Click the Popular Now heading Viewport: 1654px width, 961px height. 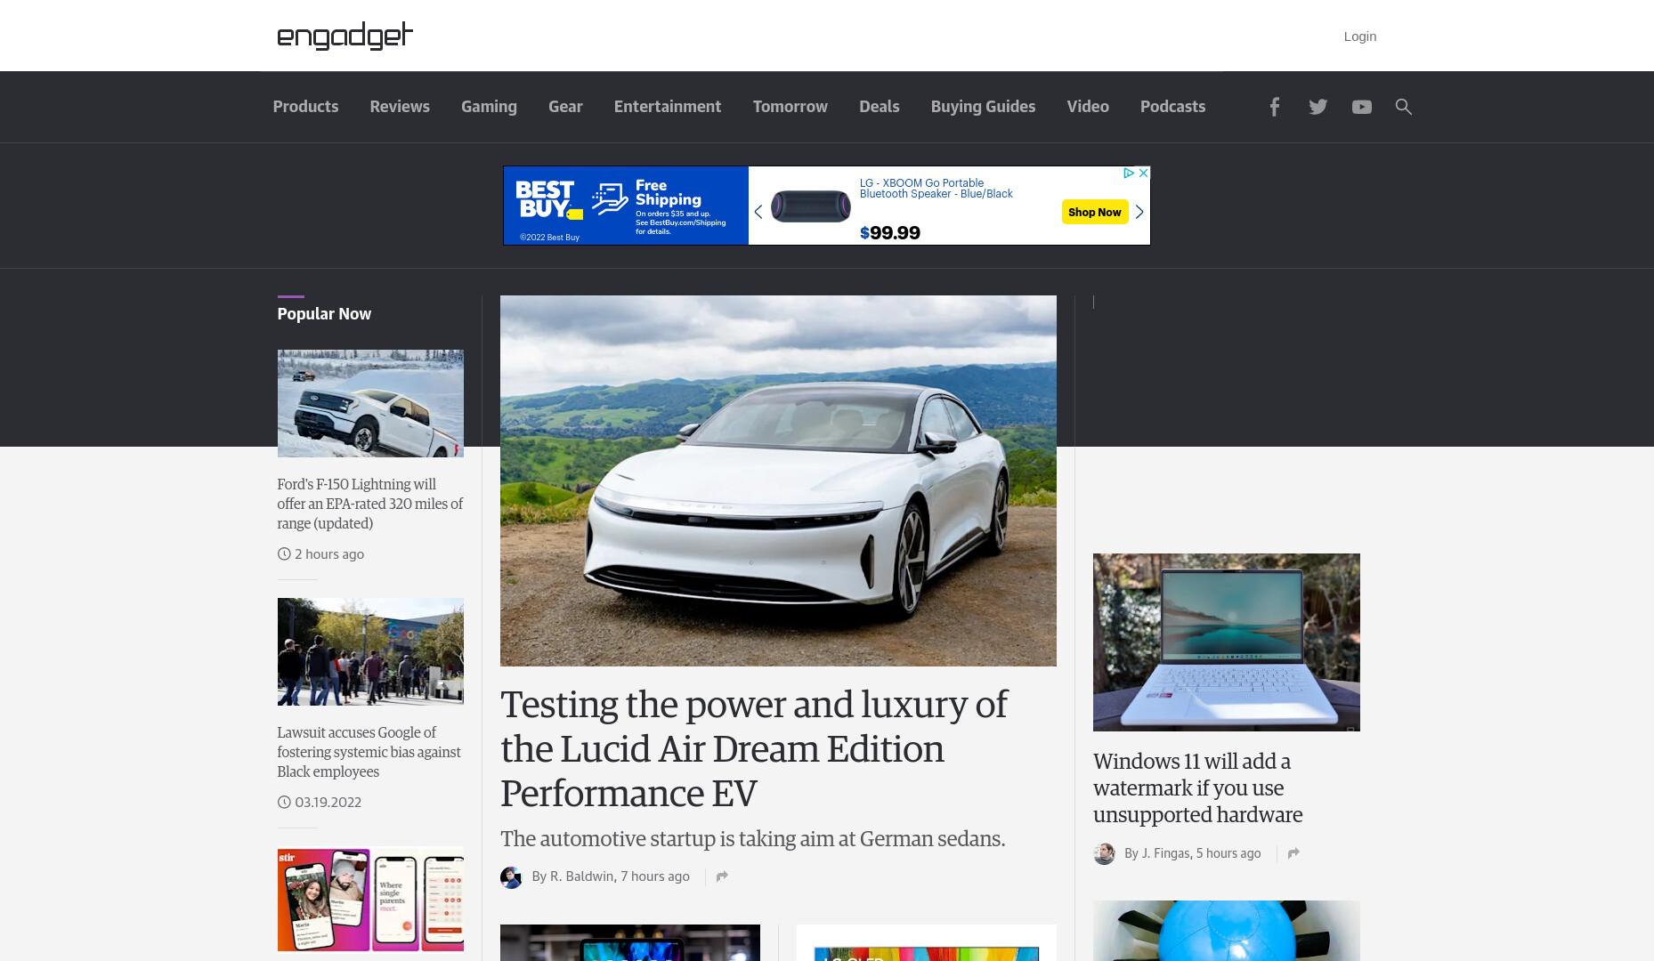tap(324, 314)
